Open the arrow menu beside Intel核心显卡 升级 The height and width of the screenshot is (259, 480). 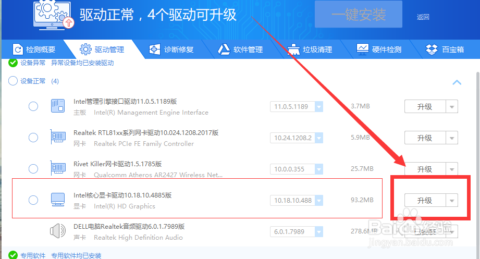pos(452,201)
